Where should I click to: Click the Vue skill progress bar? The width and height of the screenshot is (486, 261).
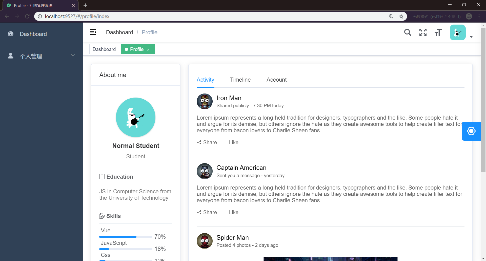coord(126,237)
